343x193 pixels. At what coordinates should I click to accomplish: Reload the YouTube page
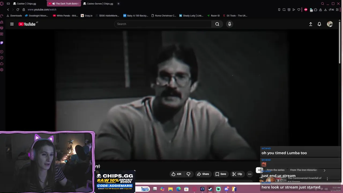pyautogui.click(x=18, y=10)
